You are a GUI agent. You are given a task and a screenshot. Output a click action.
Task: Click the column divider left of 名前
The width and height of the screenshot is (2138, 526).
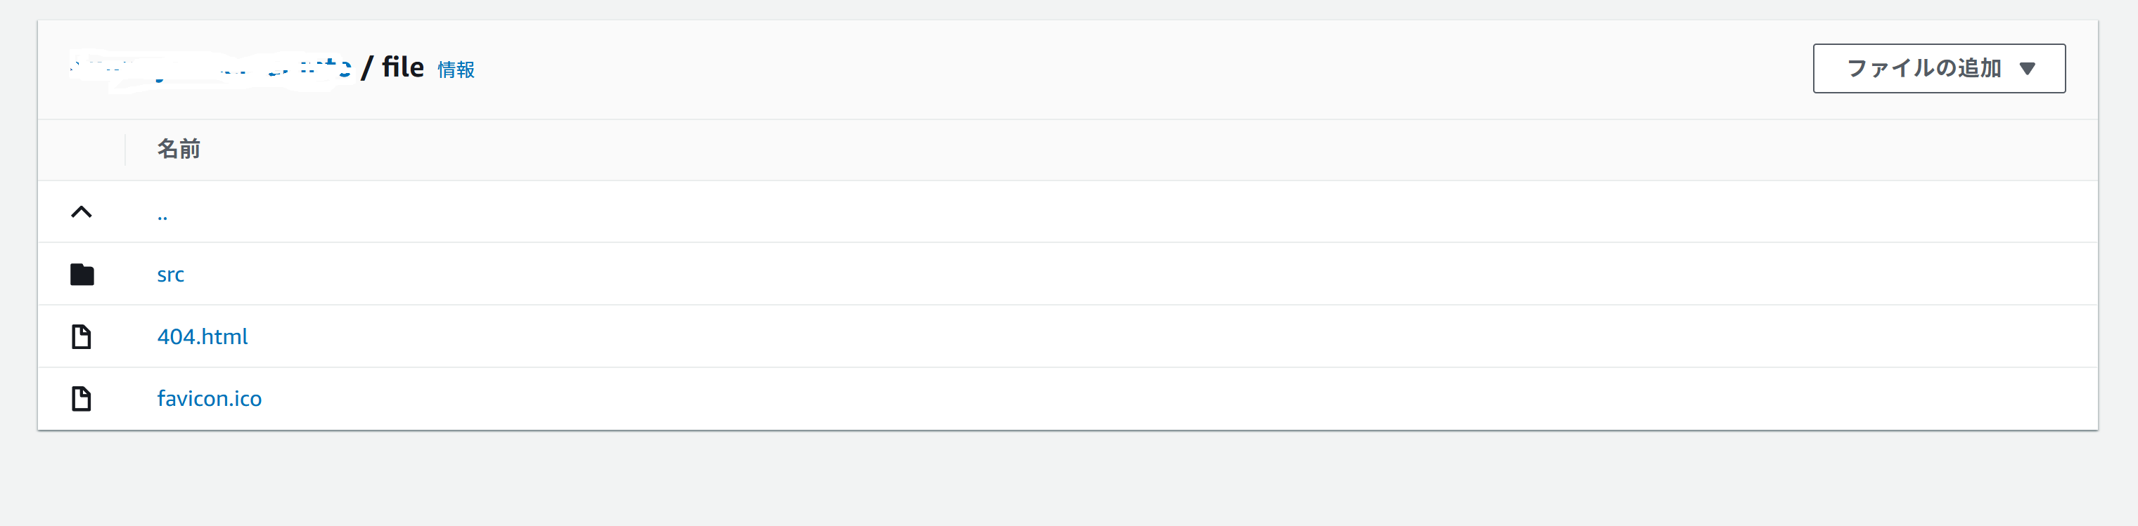(x=125, y=150)
